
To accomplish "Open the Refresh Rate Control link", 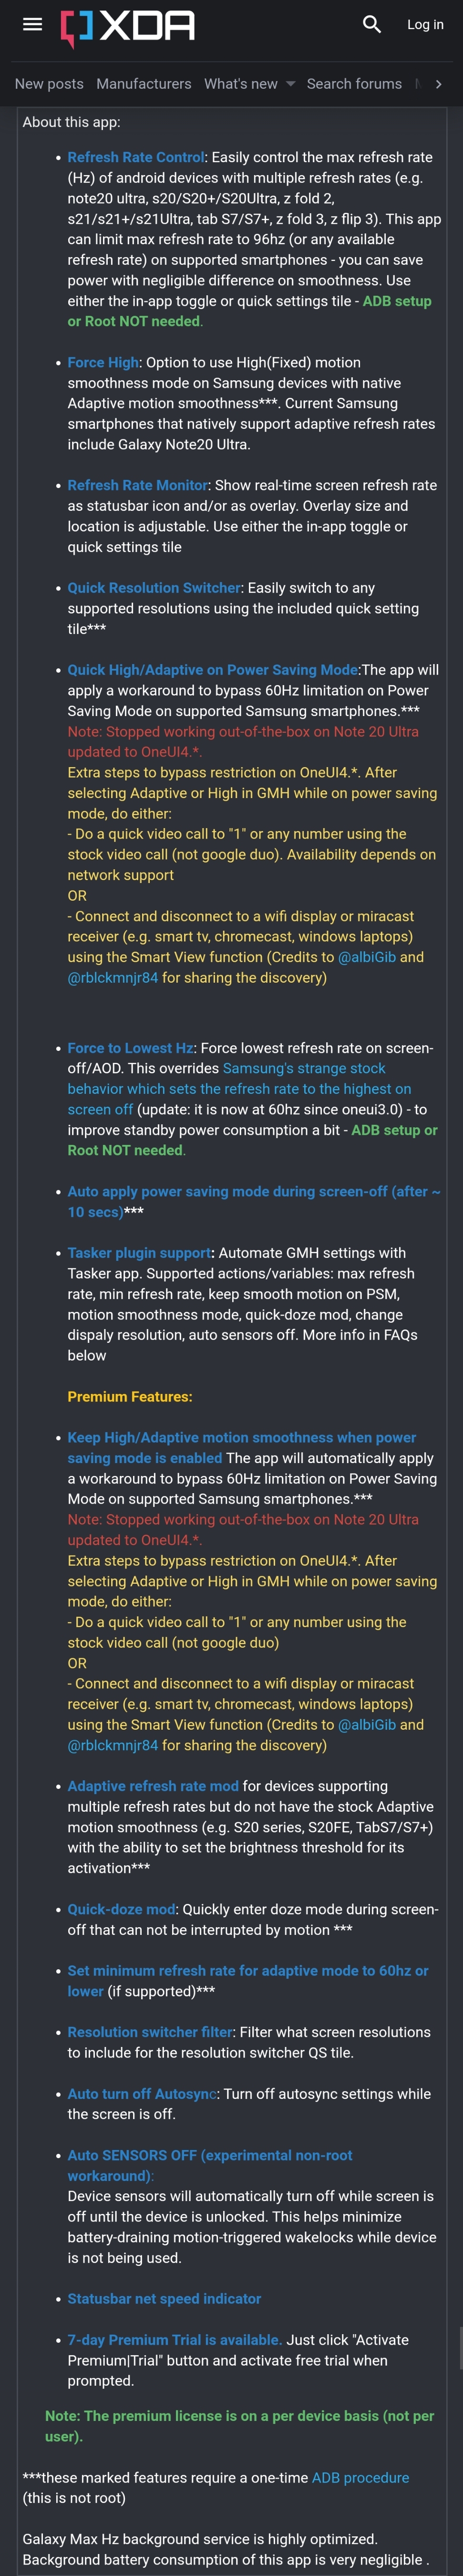I will click(x=136, y=157).
